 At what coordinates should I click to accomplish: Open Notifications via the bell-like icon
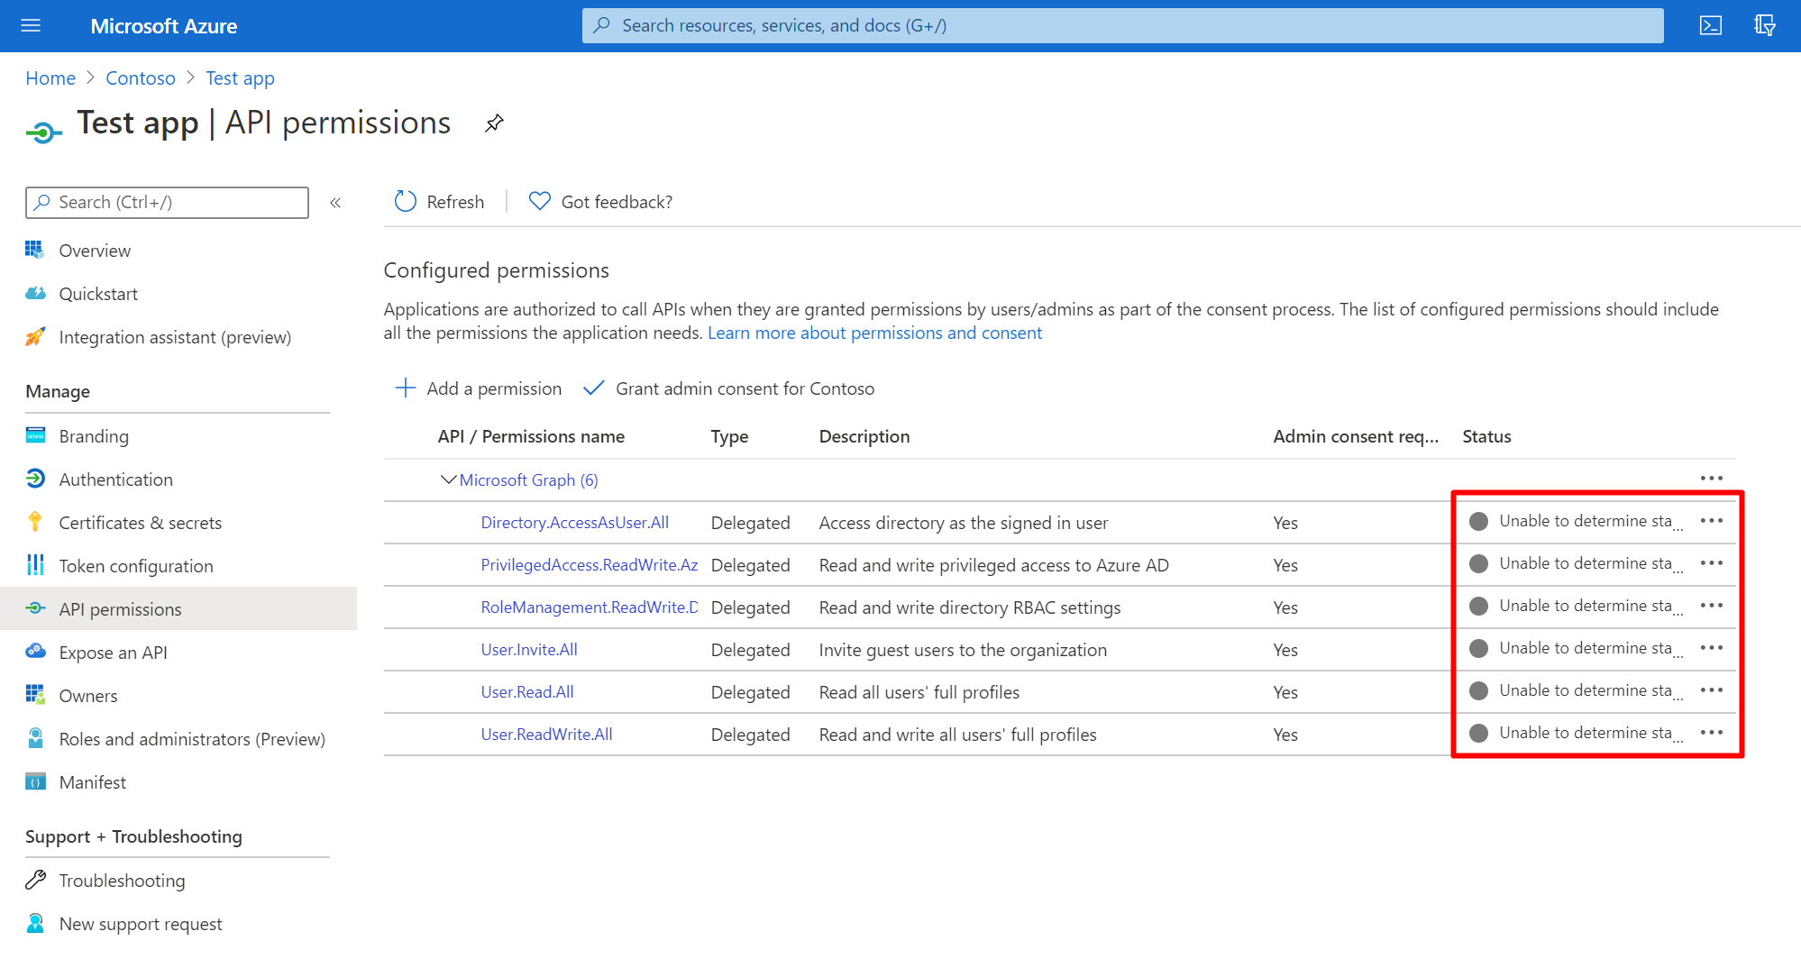(x=1764, y=25)
